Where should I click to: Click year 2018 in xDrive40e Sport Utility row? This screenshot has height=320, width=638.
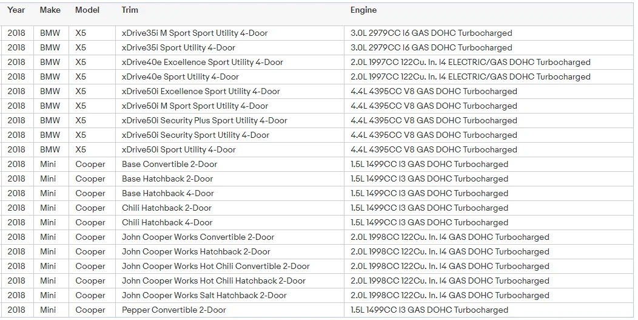point(16,77)
